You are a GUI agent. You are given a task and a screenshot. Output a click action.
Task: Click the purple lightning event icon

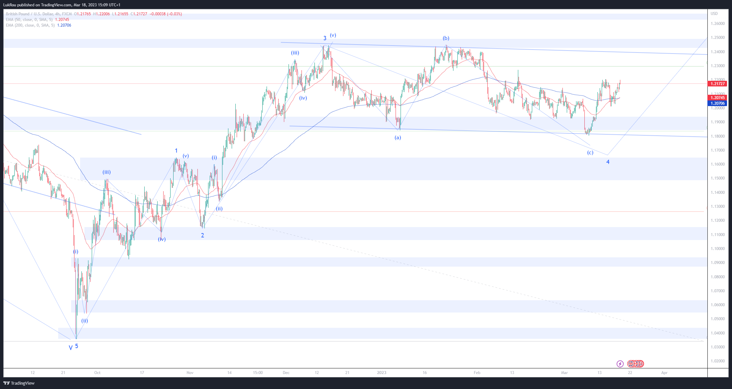pyautogui.click(x=620, y=364)
